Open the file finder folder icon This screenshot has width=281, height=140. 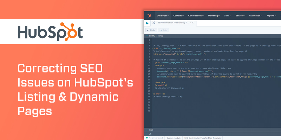tap(147, 23)
